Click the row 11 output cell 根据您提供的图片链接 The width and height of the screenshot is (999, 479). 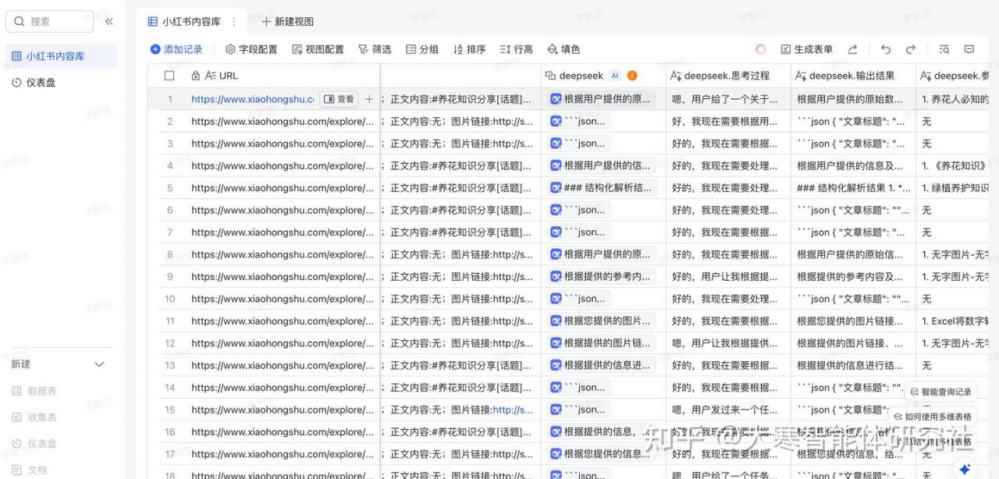click(854, 321)
